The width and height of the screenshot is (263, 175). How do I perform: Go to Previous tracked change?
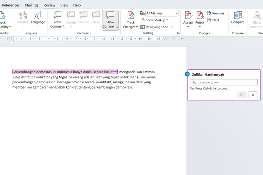point(216,13)
